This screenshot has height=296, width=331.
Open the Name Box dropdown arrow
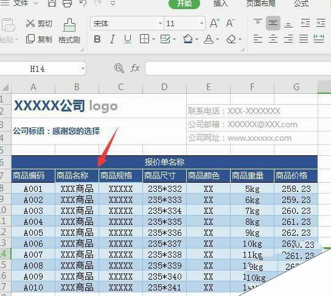(83, 68)
